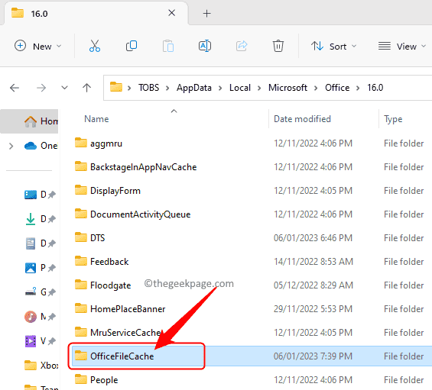Open pinned network drive G item
This screenshot has height=390, width=432.
(x=40, y=292)
